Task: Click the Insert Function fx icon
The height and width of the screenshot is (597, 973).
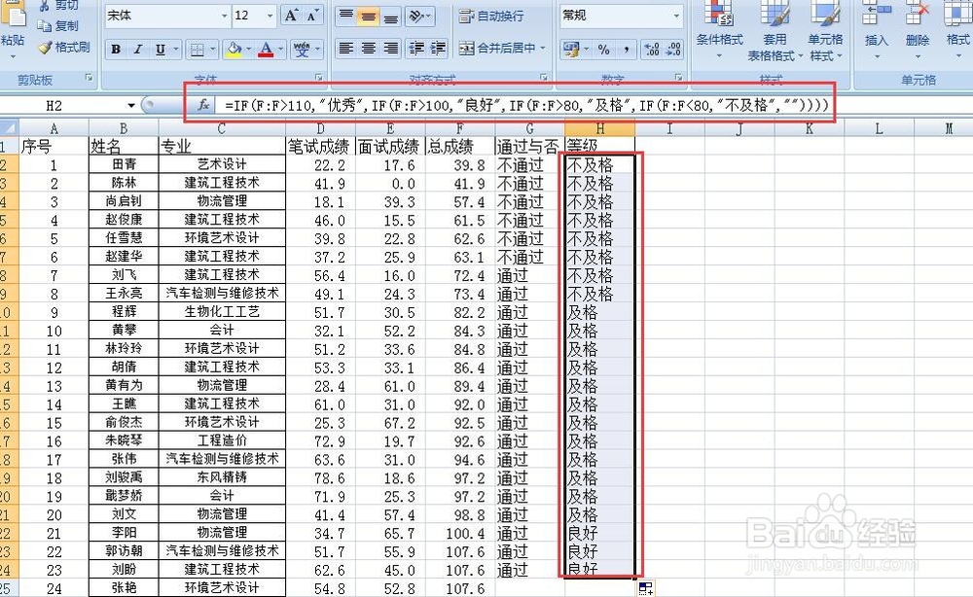Action: (200, 104)
